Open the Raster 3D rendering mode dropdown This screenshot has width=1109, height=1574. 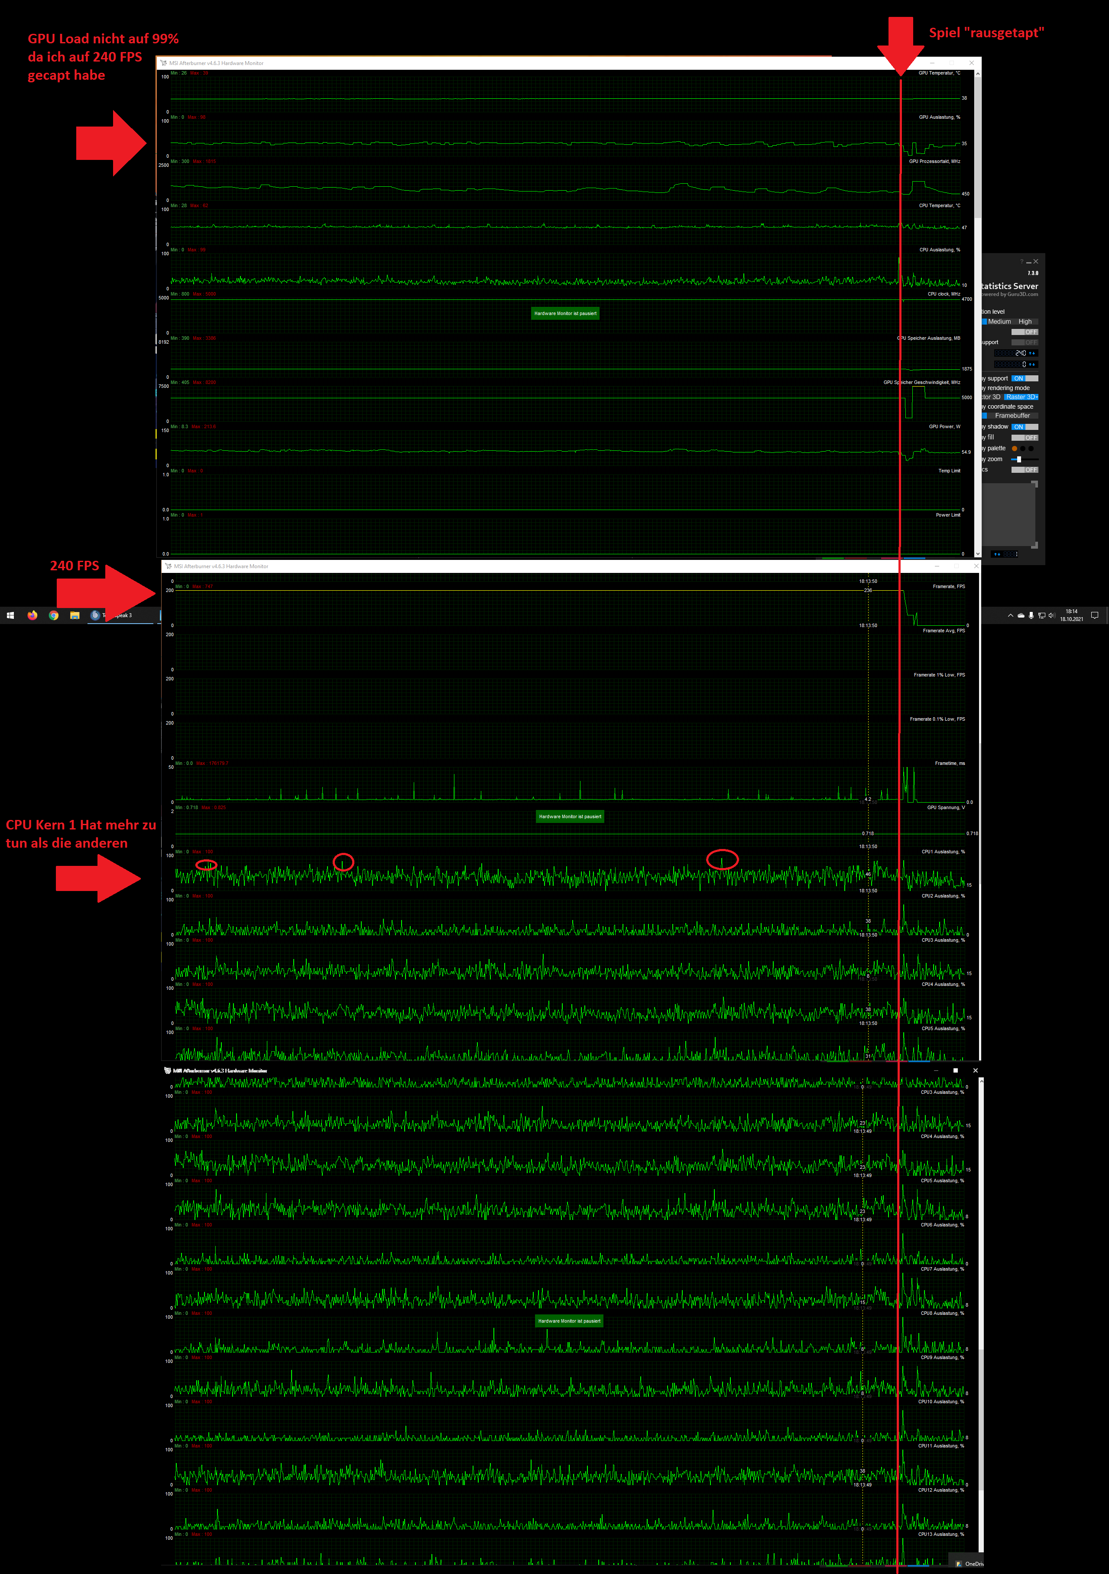click(x=1021, y=397)
